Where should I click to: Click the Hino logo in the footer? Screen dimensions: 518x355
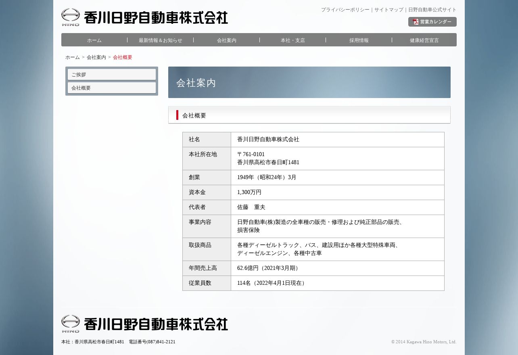71,324
